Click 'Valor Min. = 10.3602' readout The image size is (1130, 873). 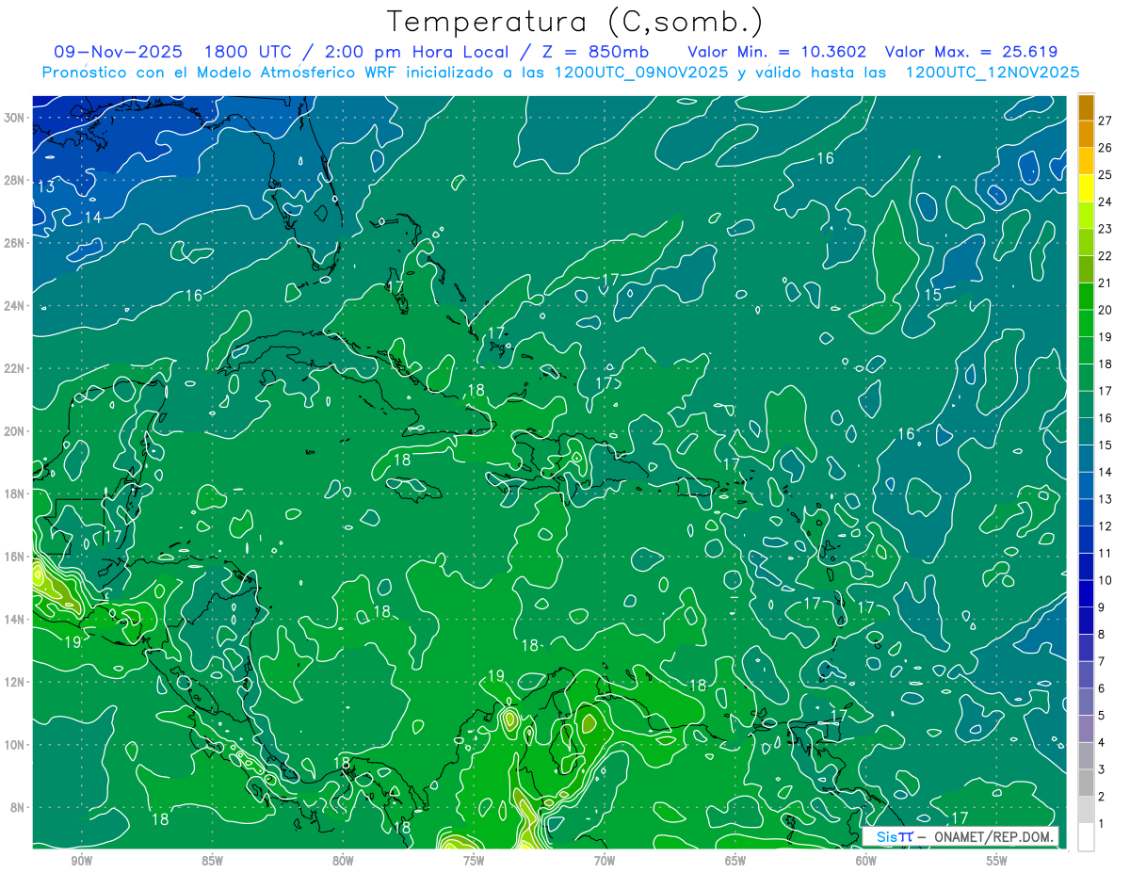[x=777, y=52]
